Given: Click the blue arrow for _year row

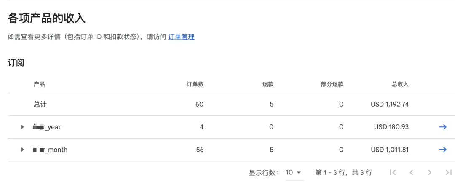Looking at the screenshot, I should coord(442,127).
